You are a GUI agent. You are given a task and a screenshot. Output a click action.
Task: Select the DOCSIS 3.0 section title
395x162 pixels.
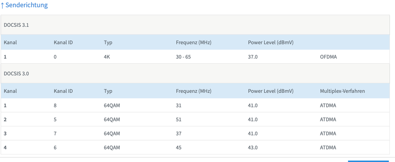[x=16, y=73]
